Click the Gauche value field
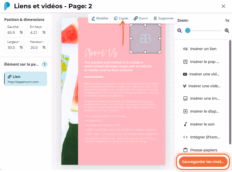Screen dimensions: 232x172 tap(15, 33)
